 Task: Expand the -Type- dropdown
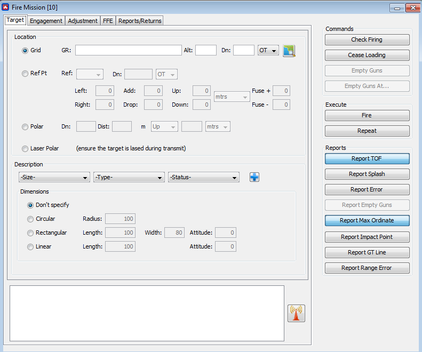tap(129, 178)
